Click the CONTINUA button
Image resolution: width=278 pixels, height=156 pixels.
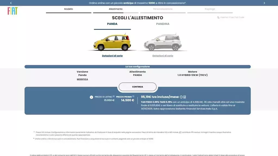138,87
